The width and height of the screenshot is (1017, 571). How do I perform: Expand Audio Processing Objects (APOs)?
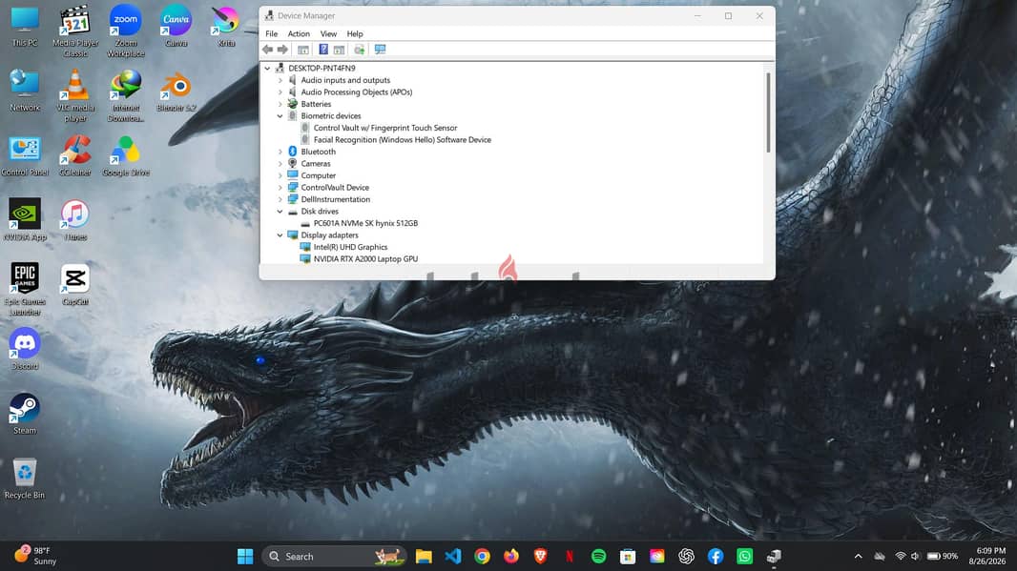coord(280,92)
